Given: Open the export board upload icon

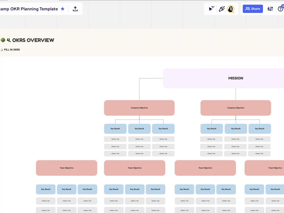Looking at the screenshot, I should click(75, 9).
